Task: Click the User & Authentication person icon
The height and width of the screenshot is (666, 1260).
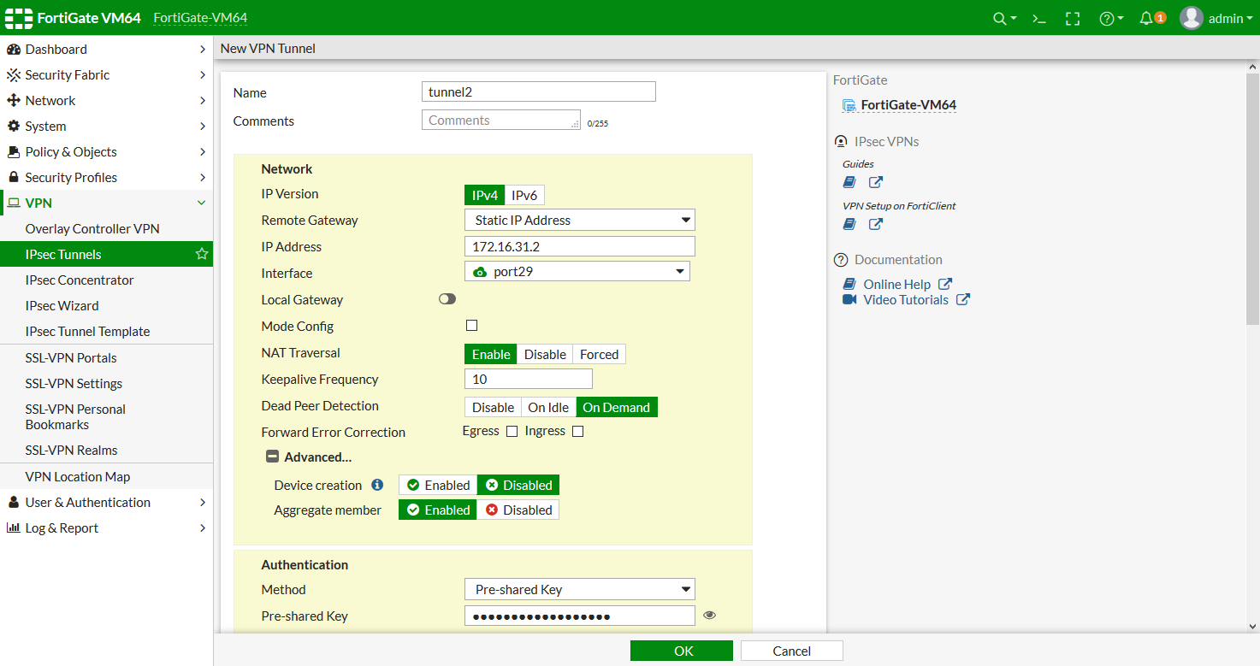Action: [x=14, y=503]
